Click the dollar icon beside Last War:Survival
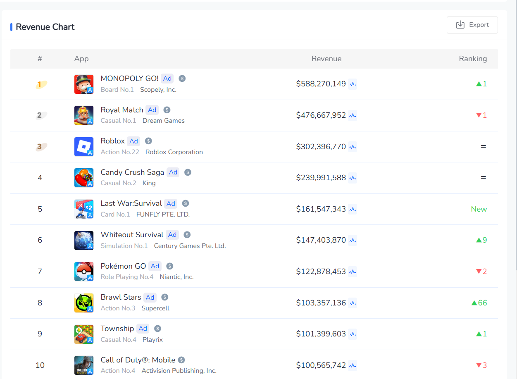Image resolution: width=517 pixels, height=379 pixels. [x=186, y=203]
